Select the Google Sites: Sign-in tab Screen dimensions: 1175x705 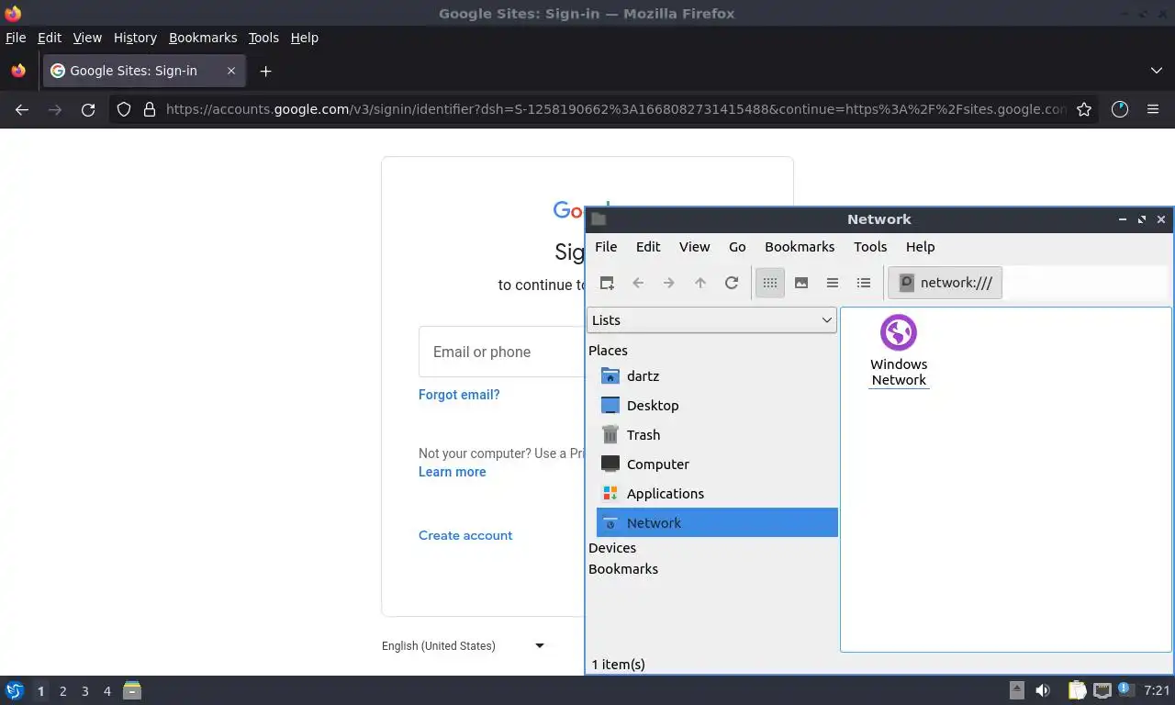[x=145, y=71]
